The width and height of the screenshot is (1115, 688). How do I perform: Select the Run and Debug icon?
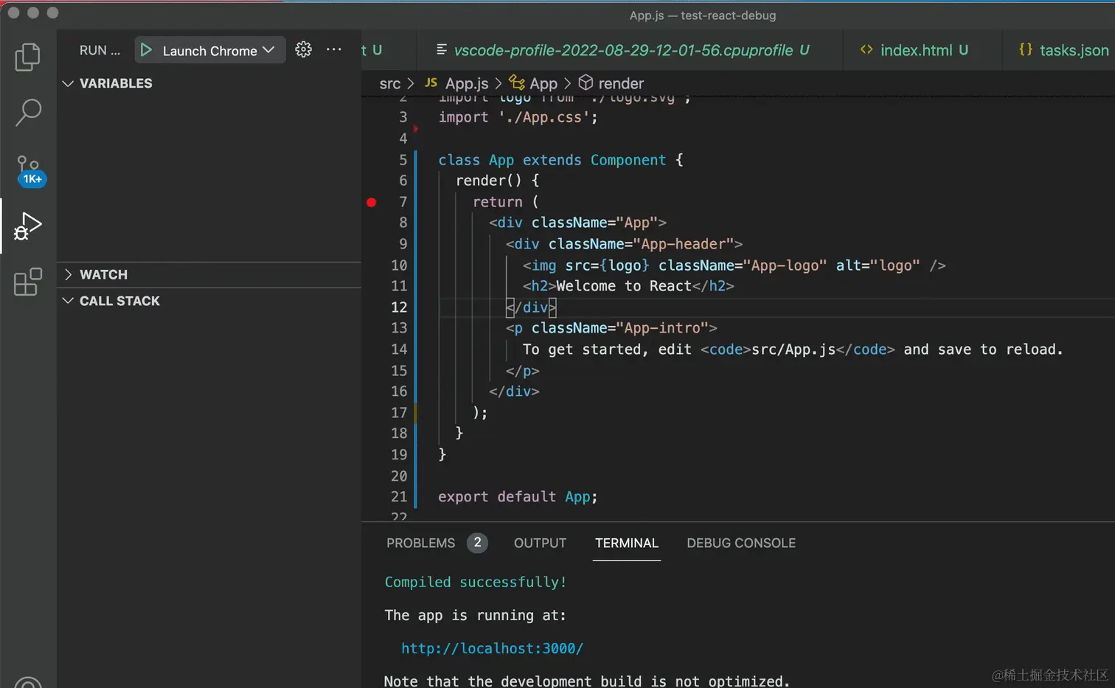(27, 226)
